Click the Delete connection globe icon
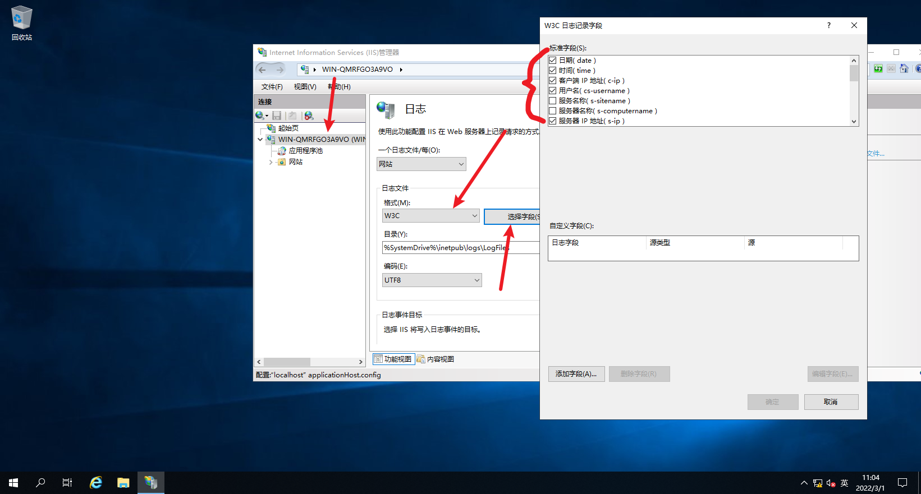Image resolution: width=921 pixels, height=494 pixels. tap(309, 116)
